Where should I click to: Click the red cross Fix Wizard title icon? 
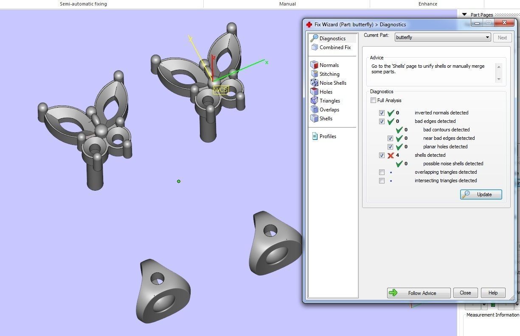click(x=309, y=25)
